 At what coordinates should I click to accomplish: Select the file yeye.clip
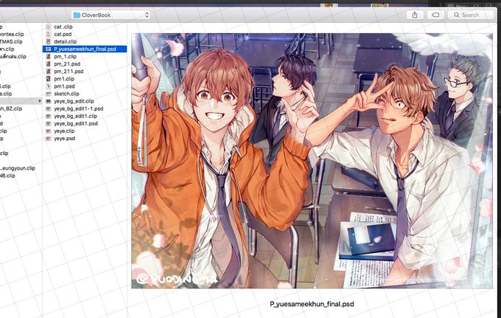click(64, 131)
